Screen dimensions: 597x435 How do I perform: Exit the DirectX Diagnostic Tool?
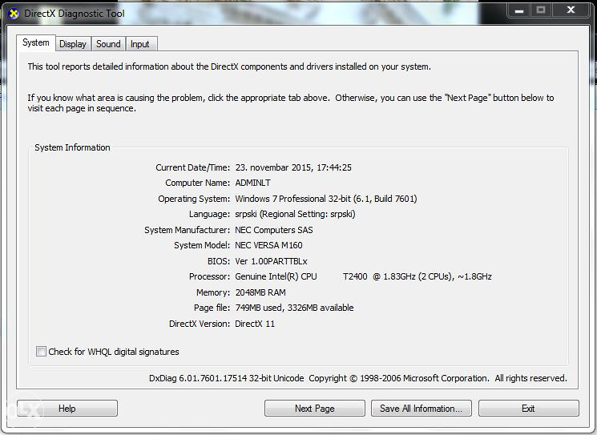528,409
